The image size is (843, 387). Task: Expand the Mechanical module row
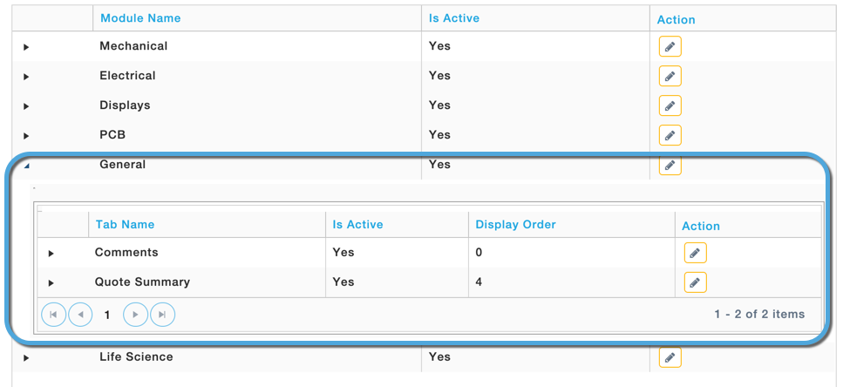point(26,47)
